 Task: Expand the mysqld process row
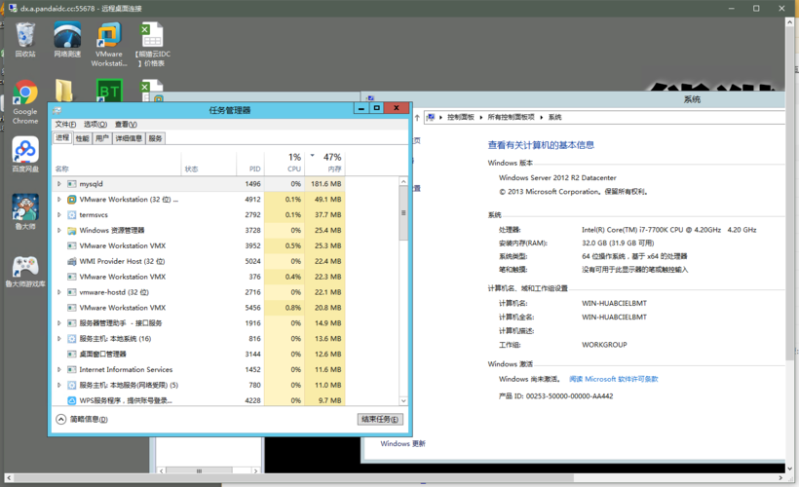pos(59,184)
